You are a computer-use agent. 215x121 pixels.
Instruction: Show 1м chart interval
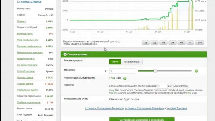163,43
